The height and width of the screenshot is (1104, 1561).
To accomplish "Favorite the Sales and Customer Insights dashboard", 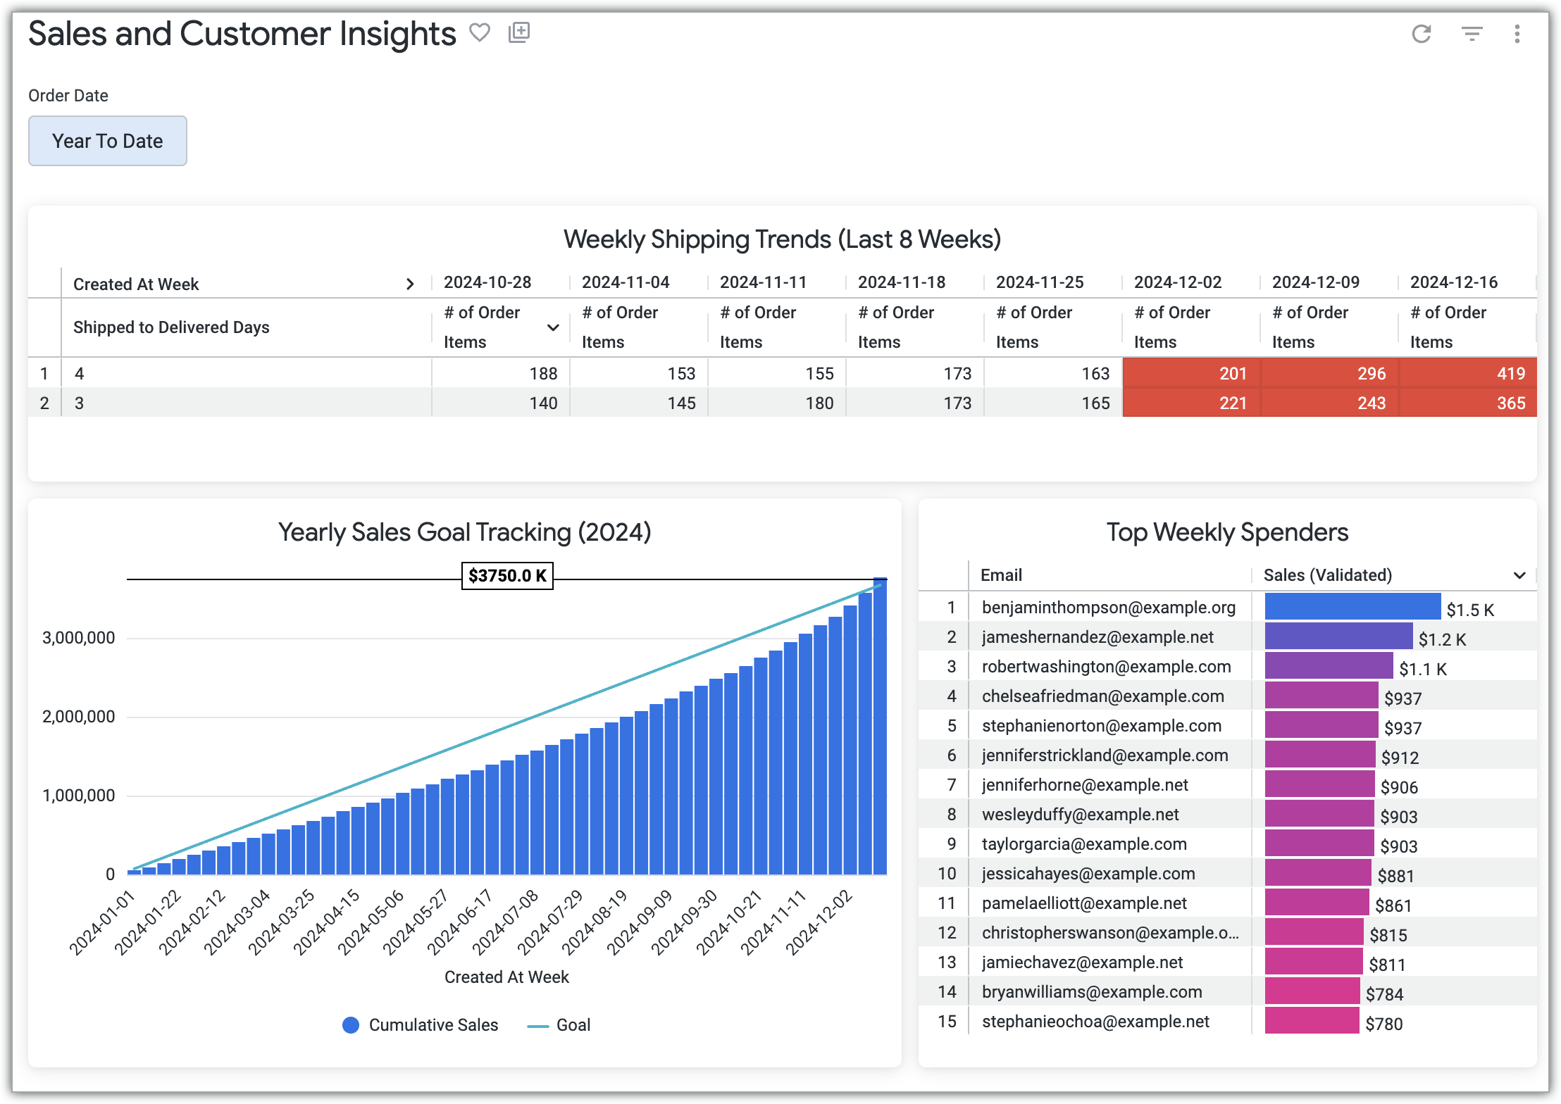I will (x=481, y=33).
